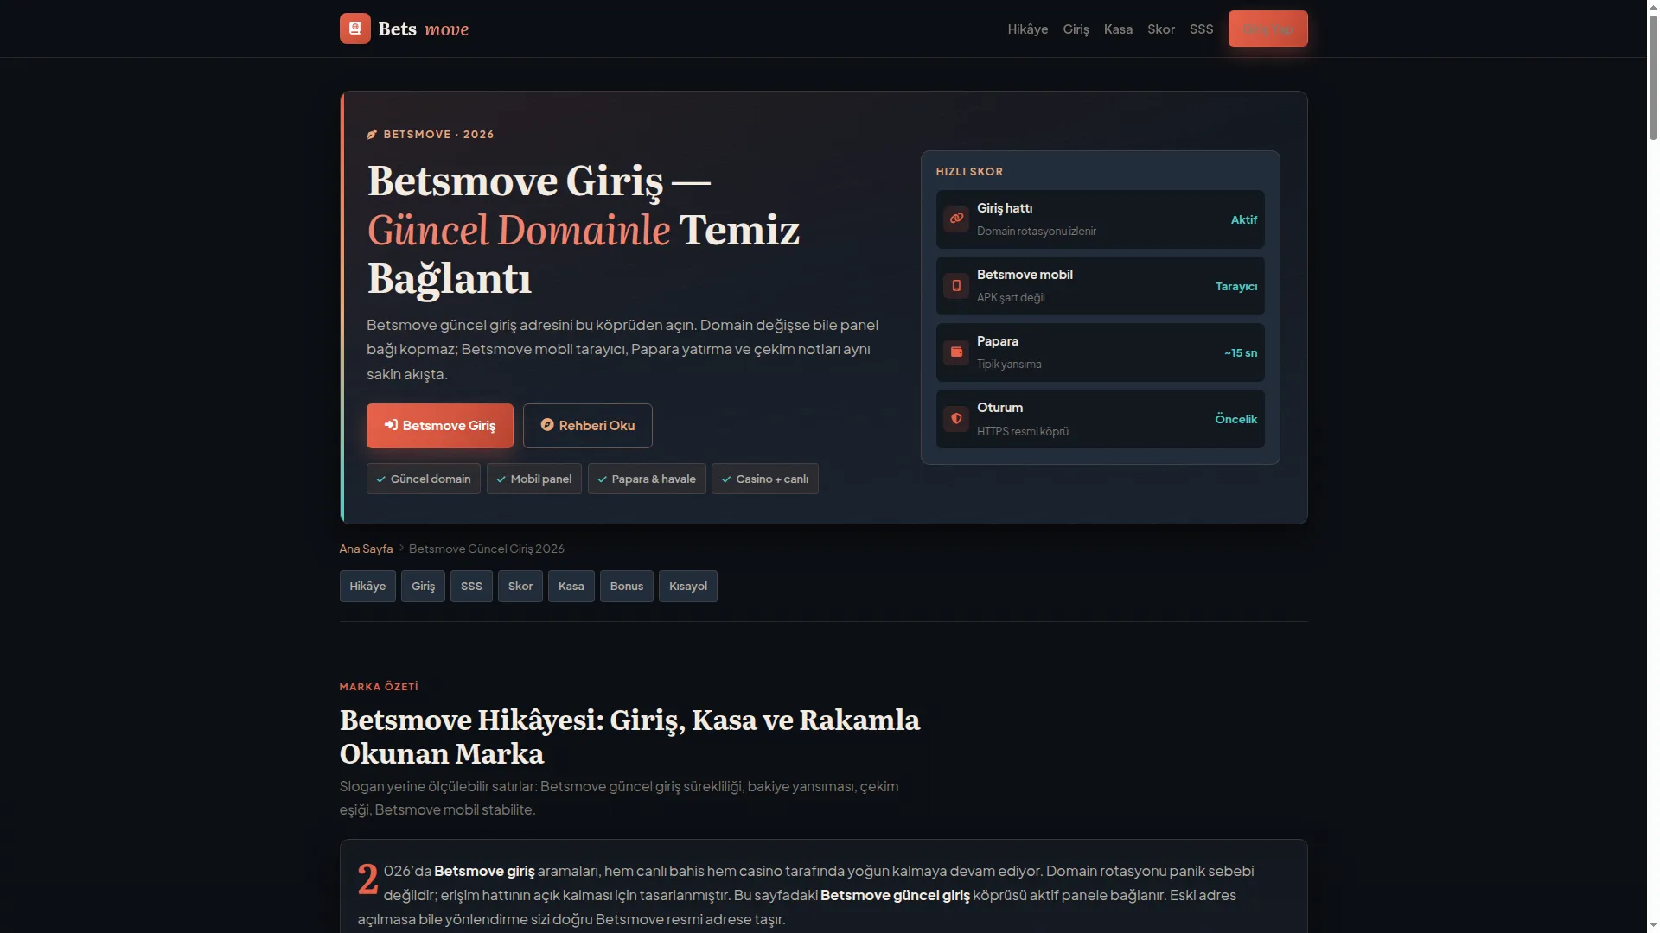Select Skor in the top navigation bar
This screenshot has height=933, width=1660.
coord(1161,29)
